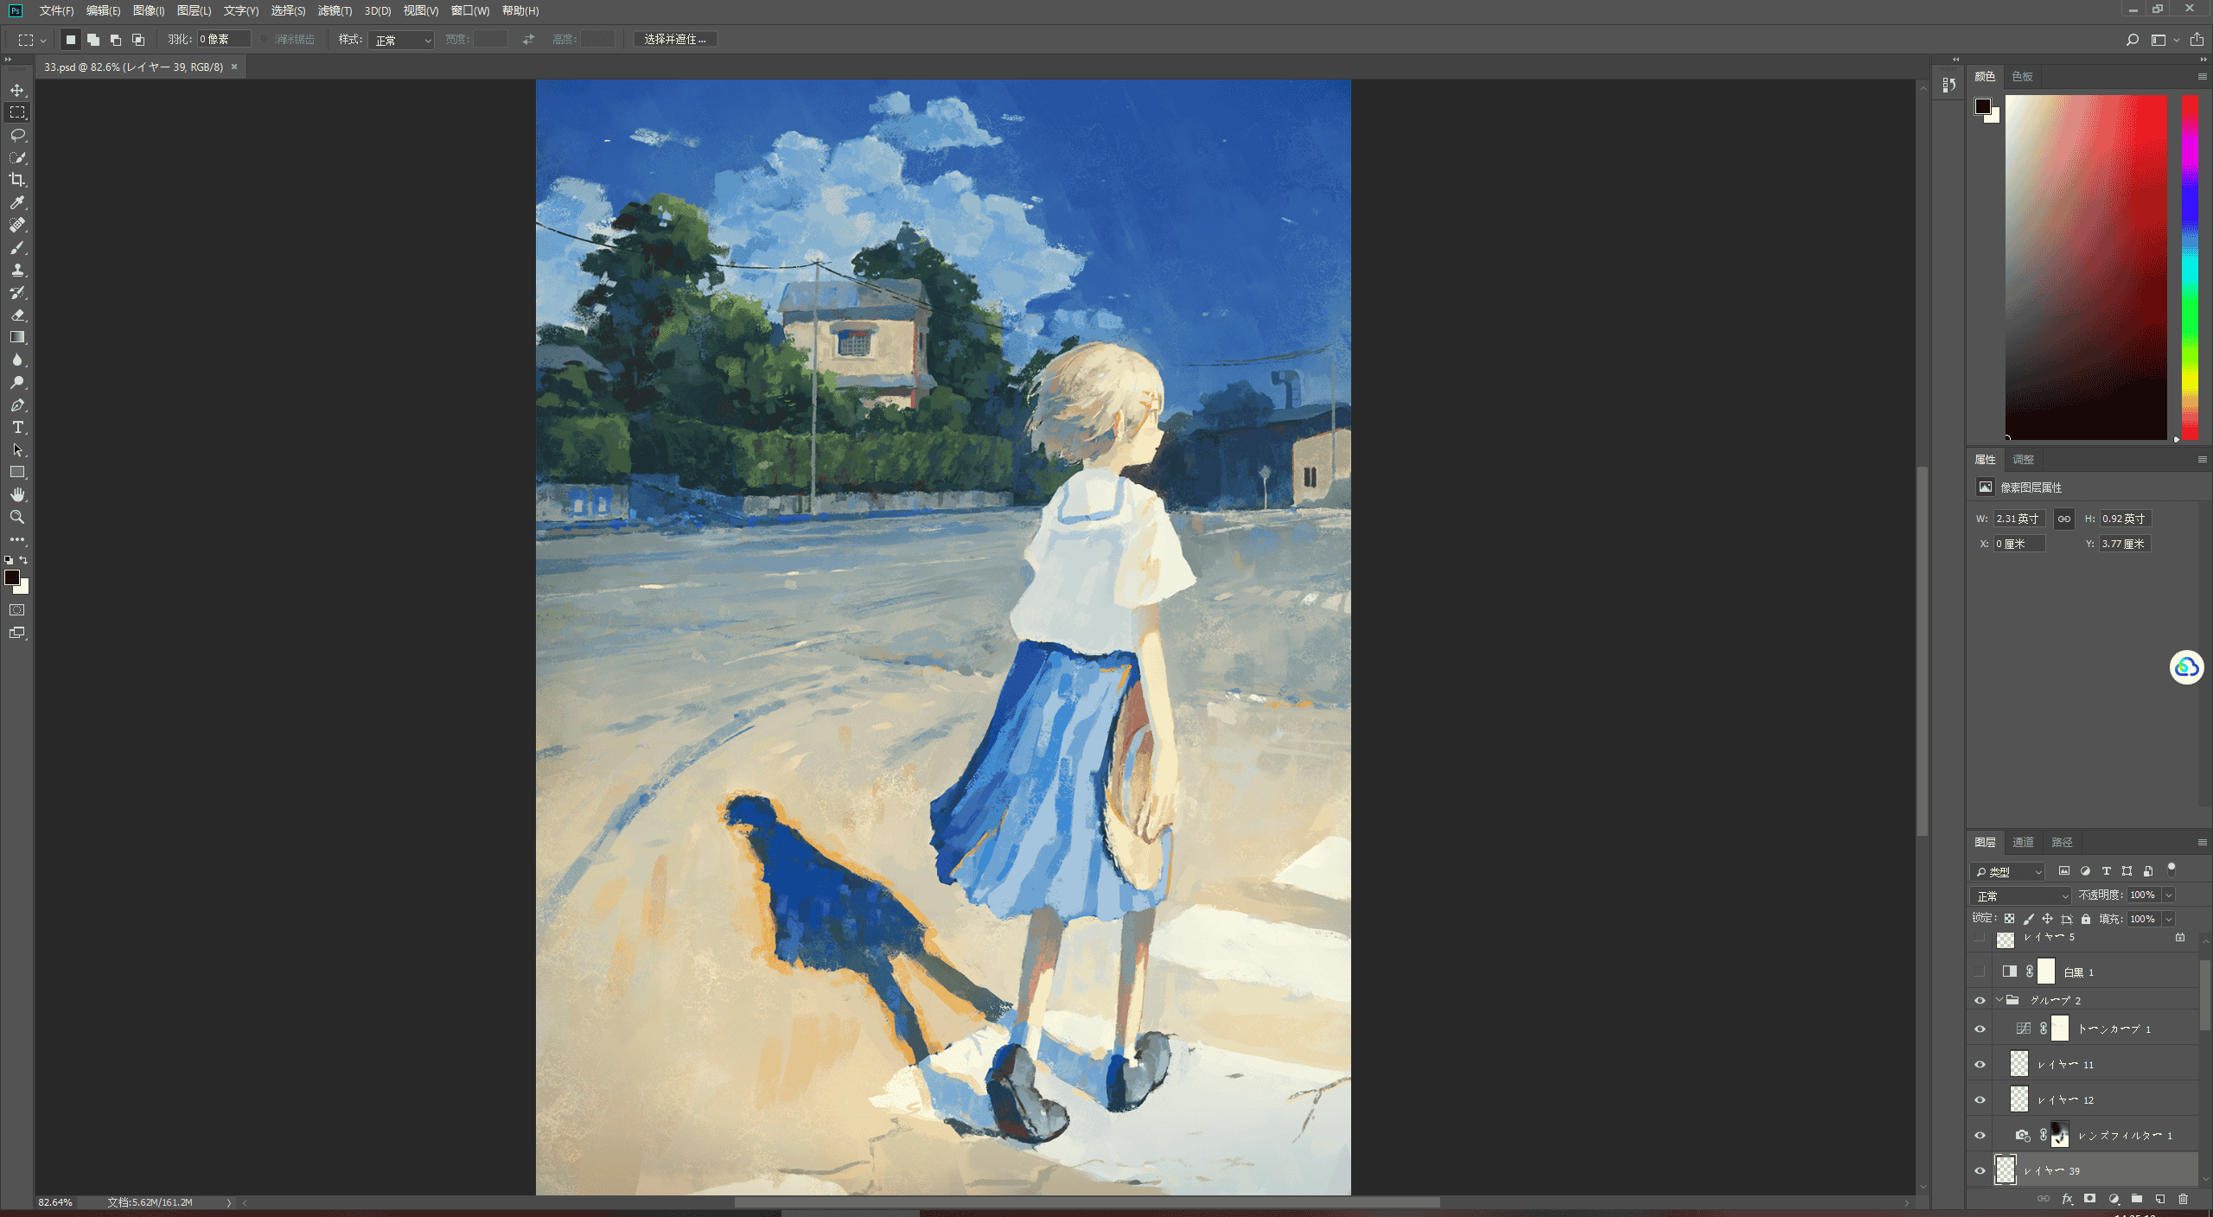2213x1217 pixels.
Task: Open the layer style fx menu
Action: (x=2067, y=1199)
